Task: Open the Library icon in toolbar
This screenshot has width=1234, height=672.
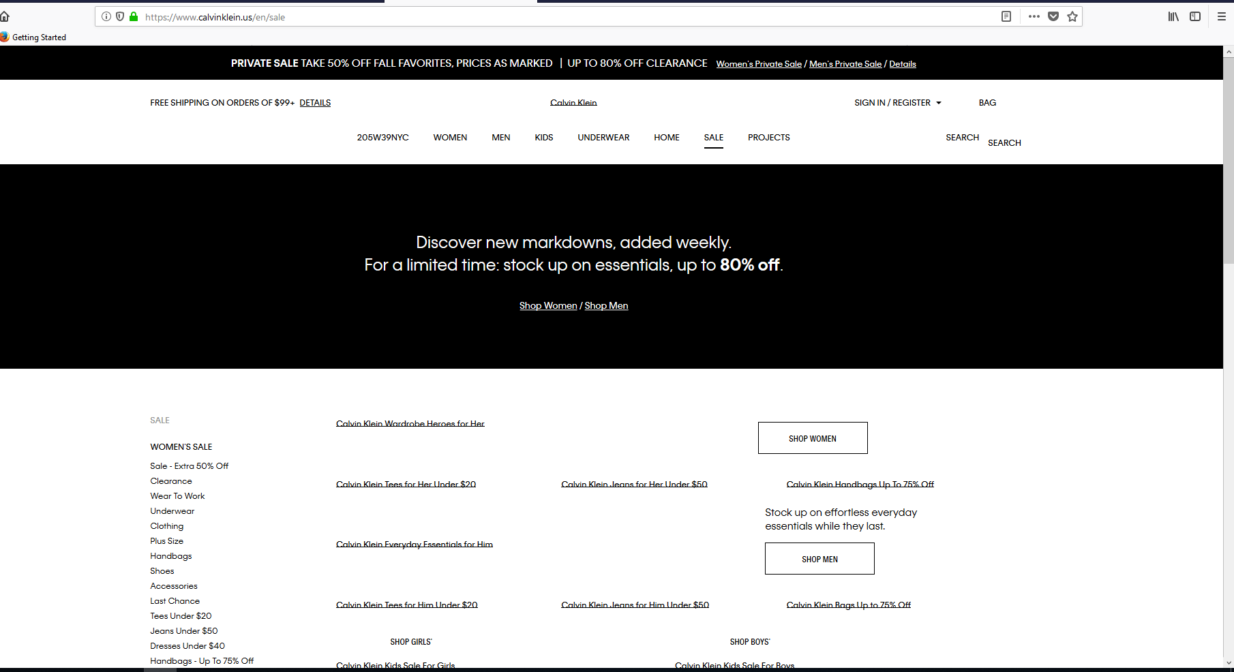Action: click(1173, 16)
